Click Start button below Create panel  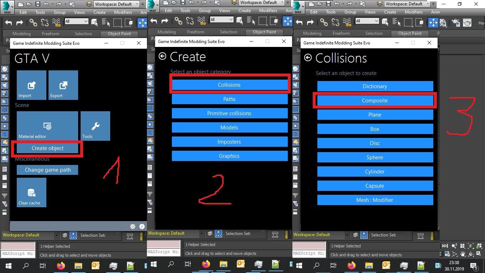click(154, 264)
